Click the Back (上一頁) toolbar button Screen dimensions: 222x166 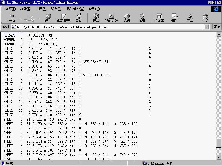click(x=11, y=18)
